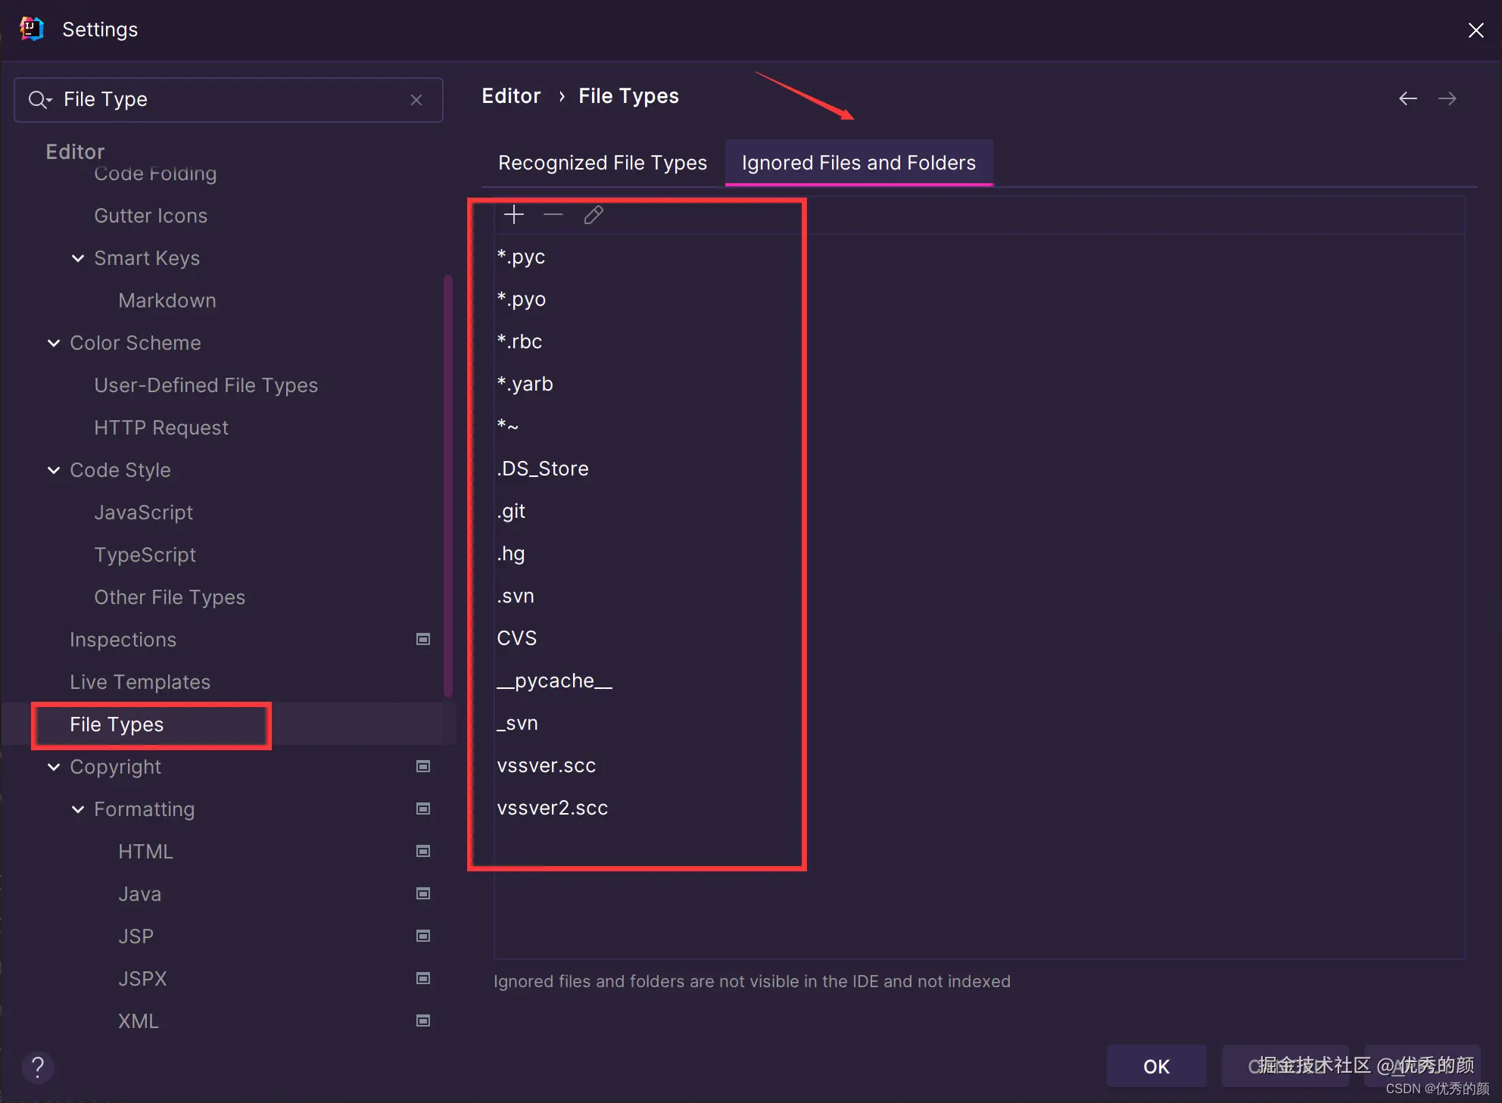Click the settings tree vertical scrollbar
The image size is (1502, 1103).
[448, 485]
